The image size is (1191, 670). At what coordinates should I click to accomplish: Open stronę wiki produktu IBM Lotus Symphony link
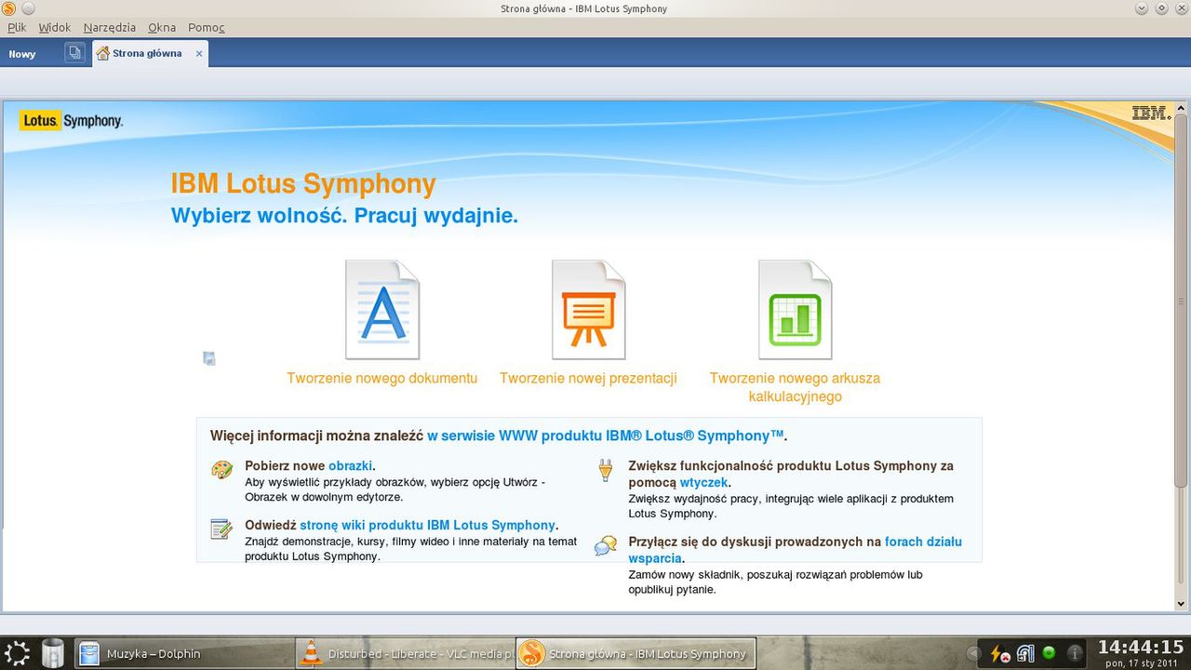(427, 525)
